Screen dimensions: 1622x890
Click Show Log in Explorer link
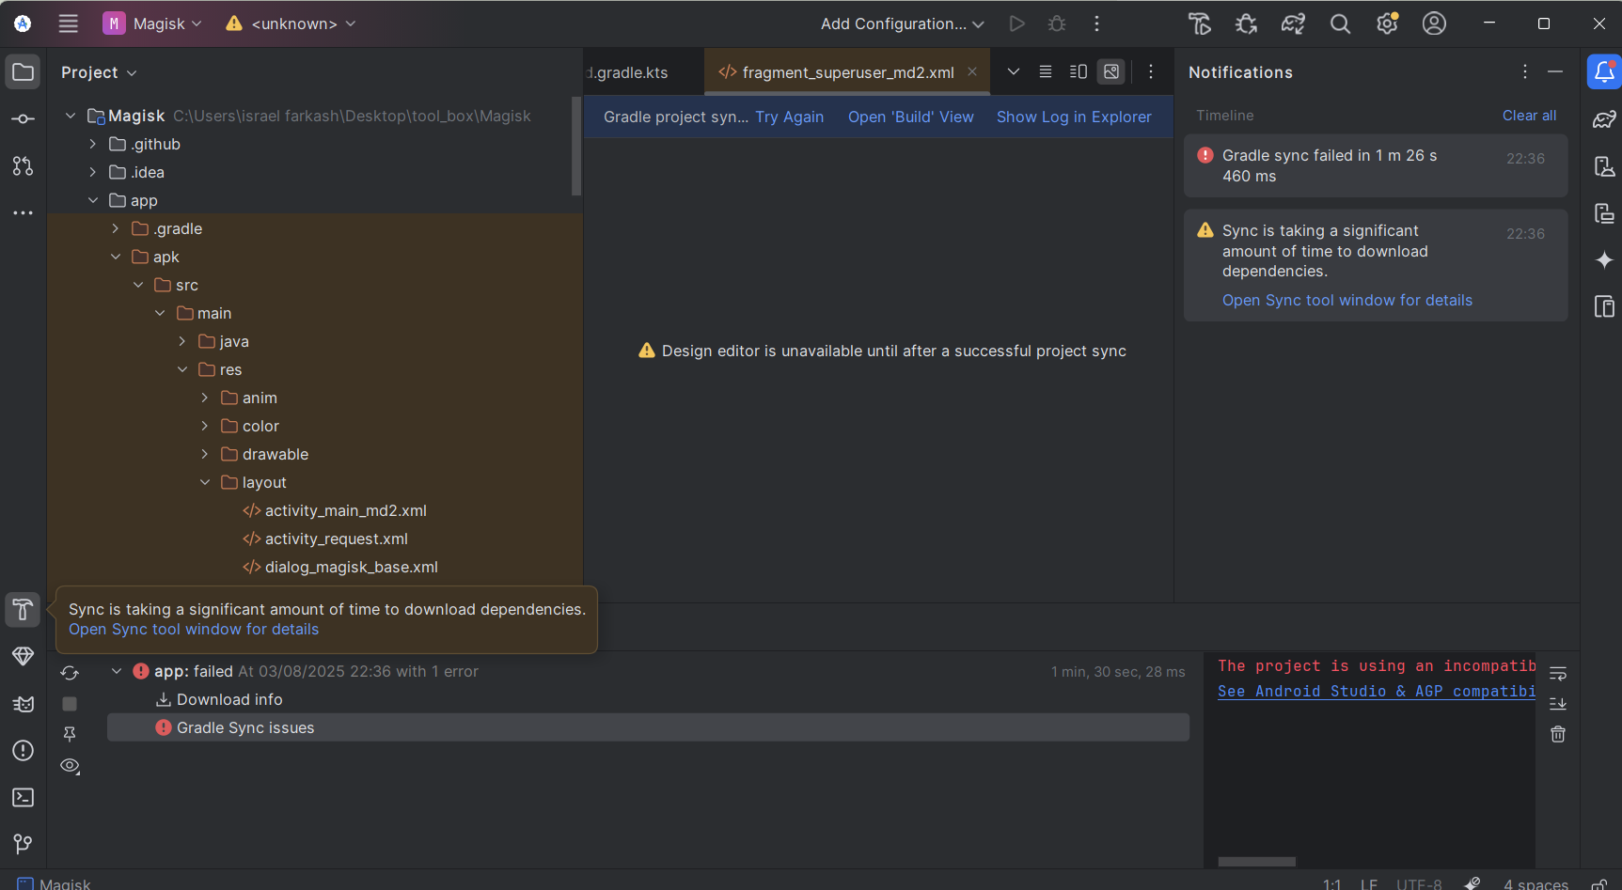1074,117
